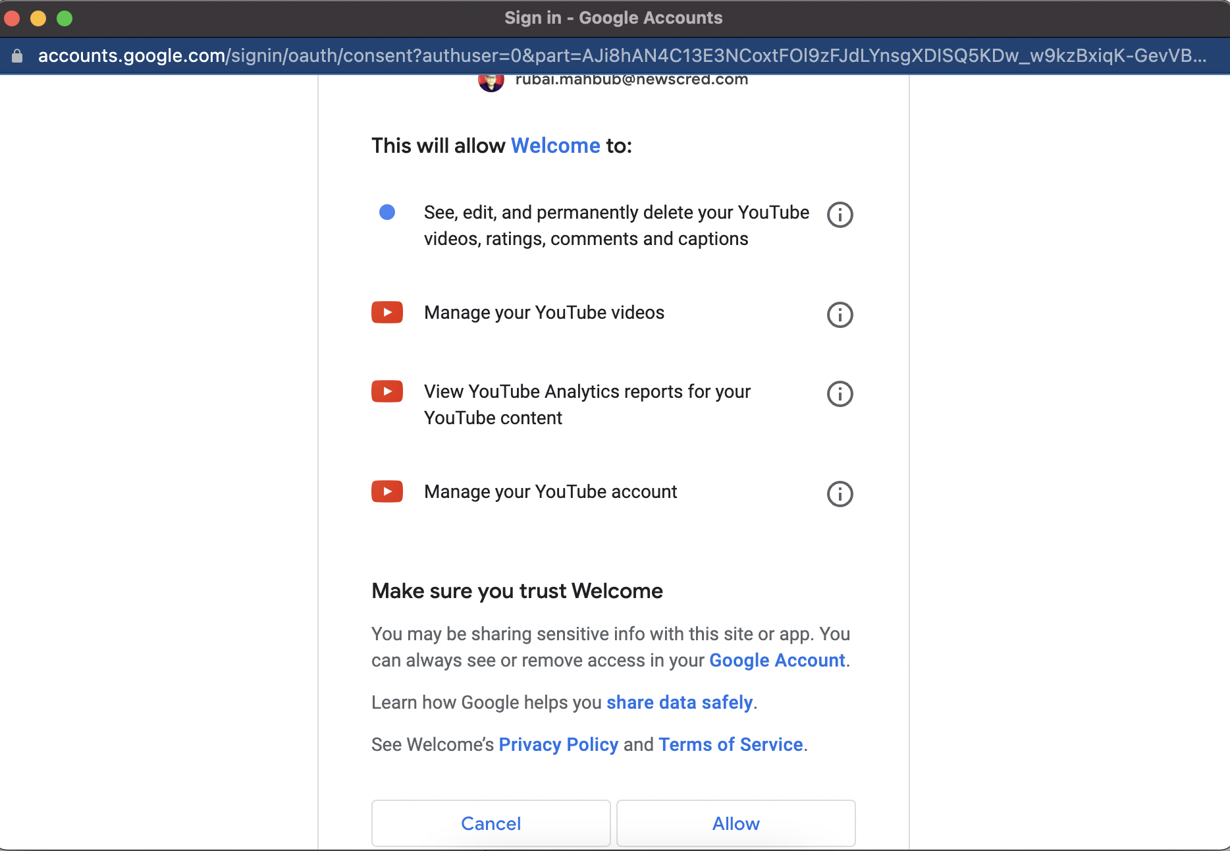The image size is (1230, 851).
Task: Click the rubai.mahbub@newscred.com email text
Action: [x=631, y=80]
